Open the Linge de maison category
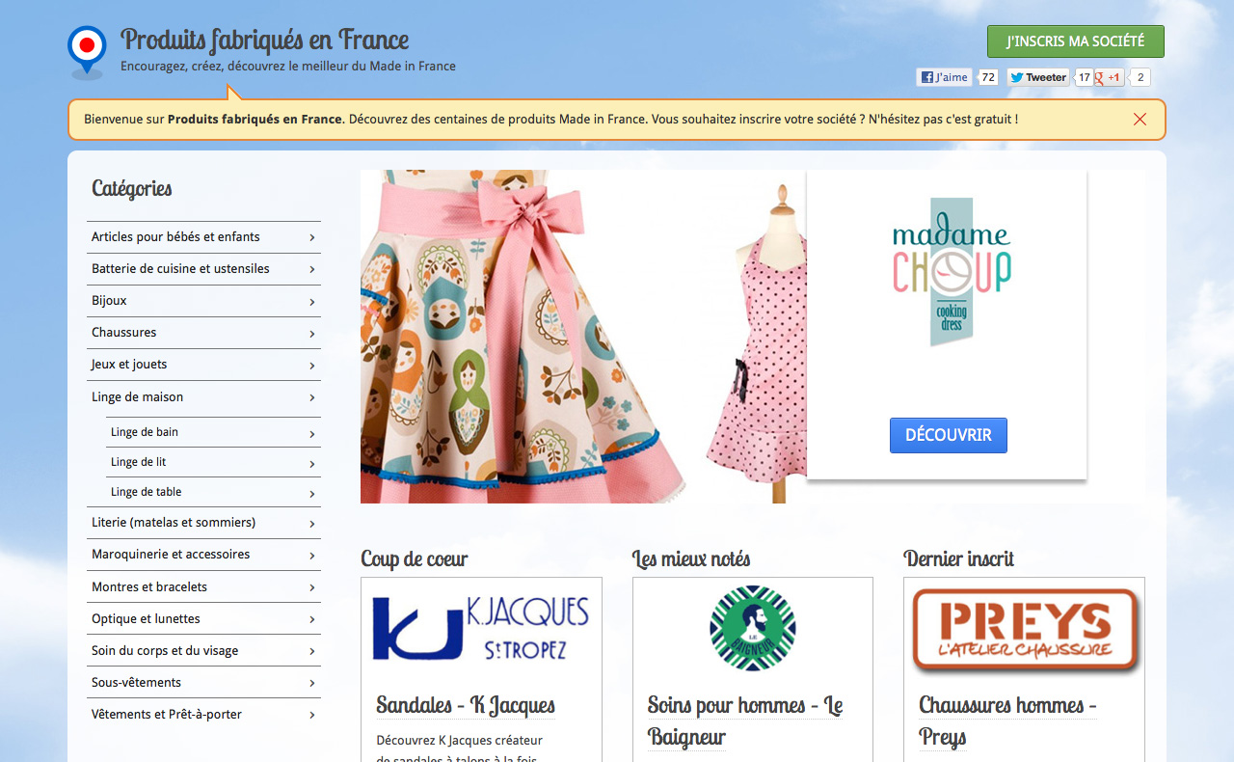 203,397
